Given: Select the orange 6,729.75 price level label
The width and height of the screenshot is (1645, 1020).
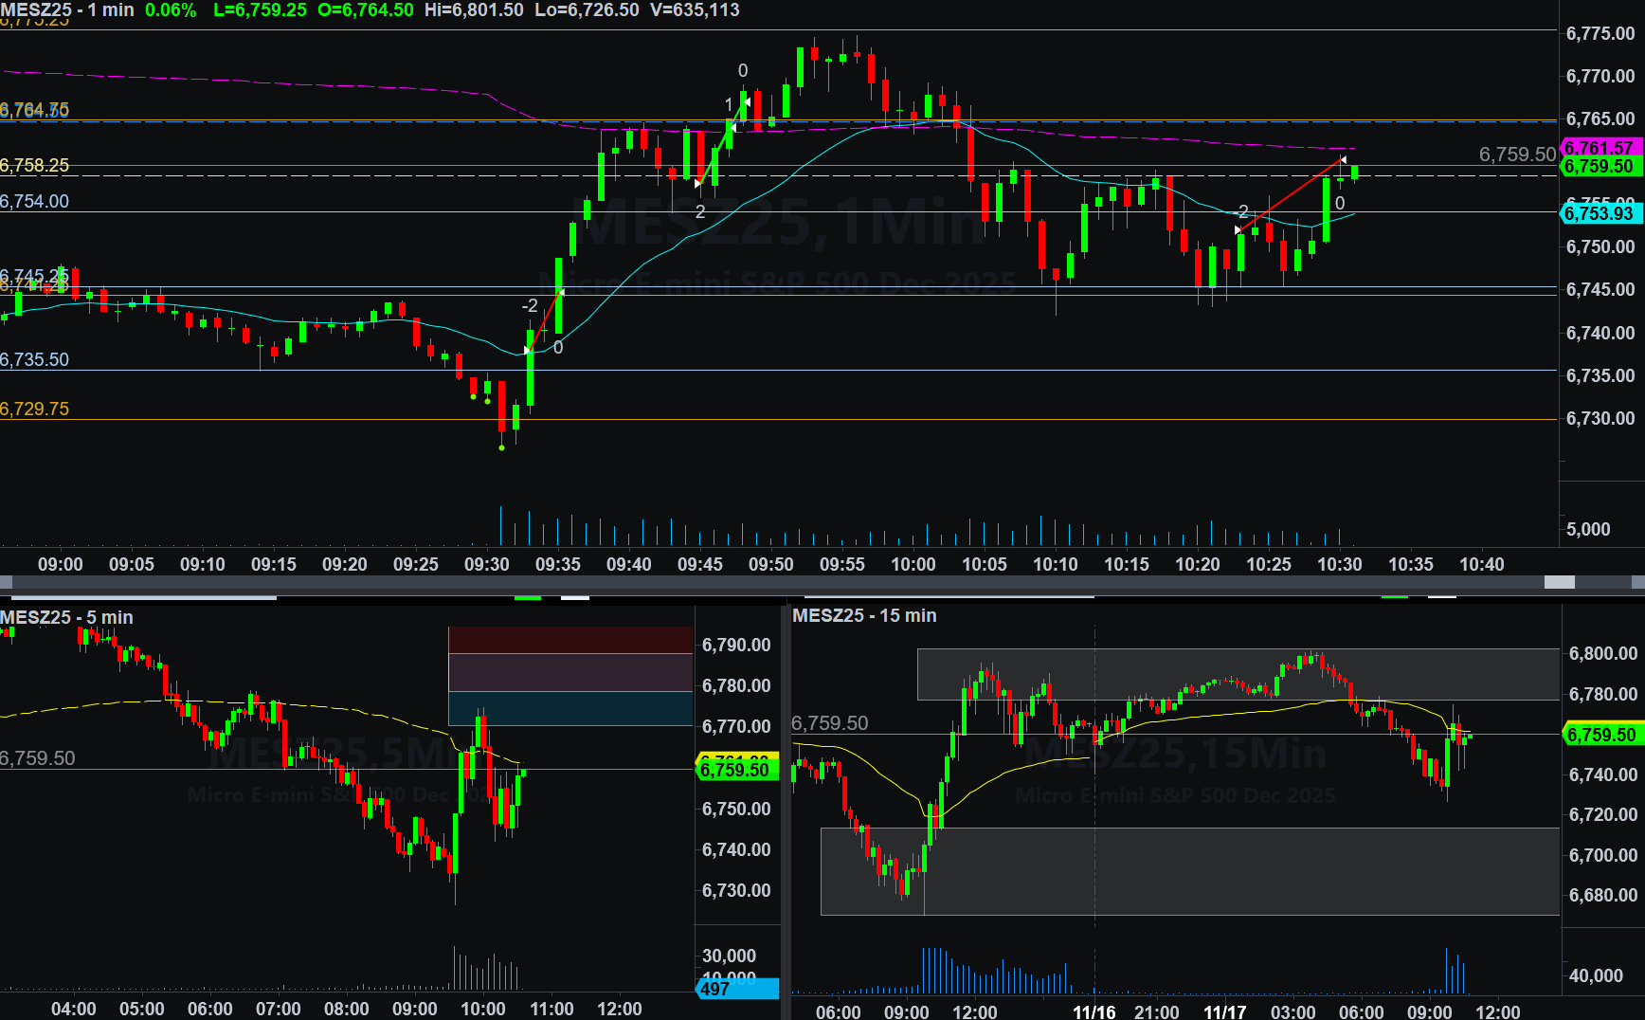Looking at the screenshot, I should pyautogui.click(x=35, y=409).
